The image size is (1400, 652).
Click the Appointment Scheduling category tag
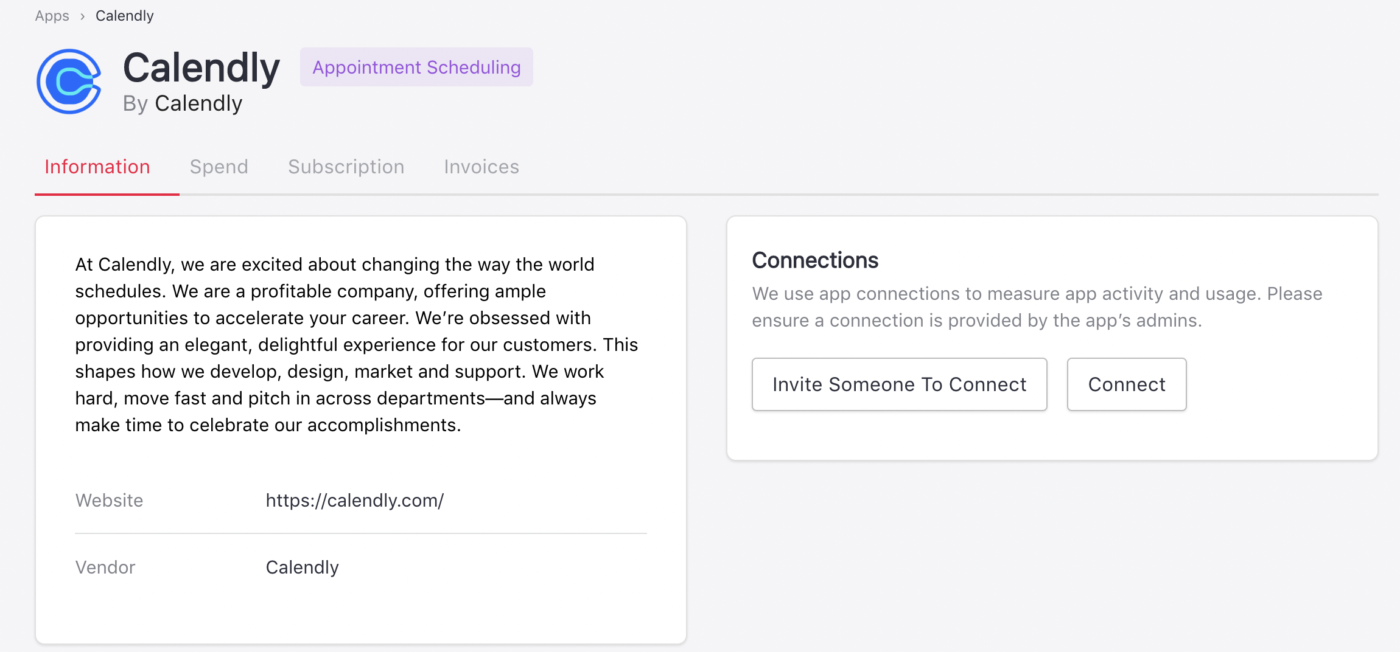(416, 67)
